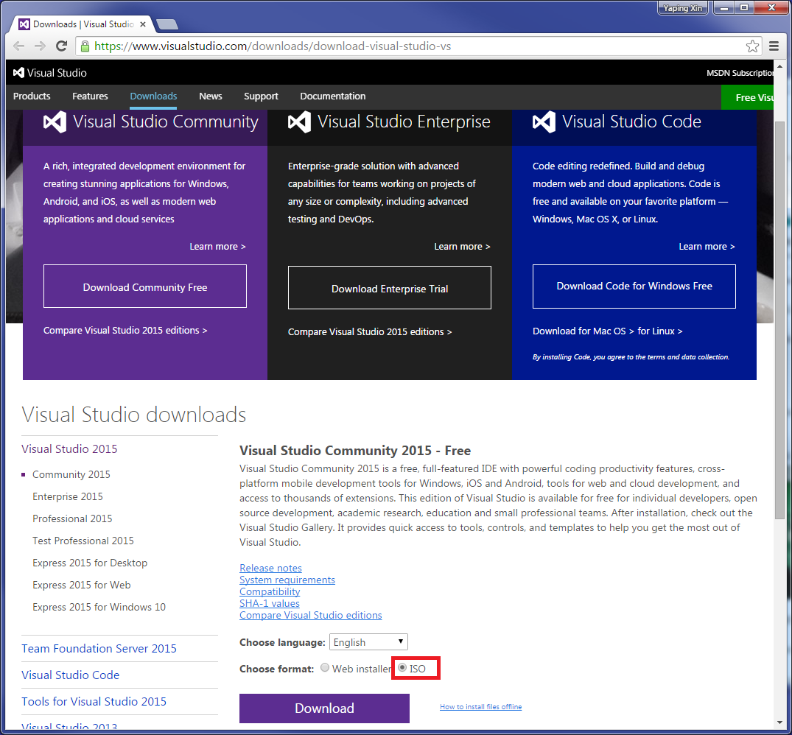The width and height of the screenshot is (792, 735).
Task: Open the Documentation menu item
Action: [x=333, y=96]
